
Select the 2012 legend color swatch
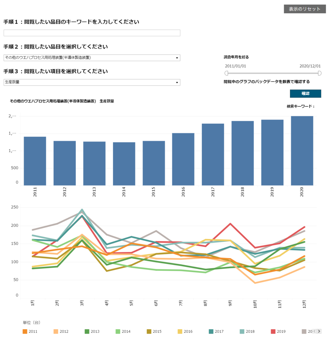56,331
